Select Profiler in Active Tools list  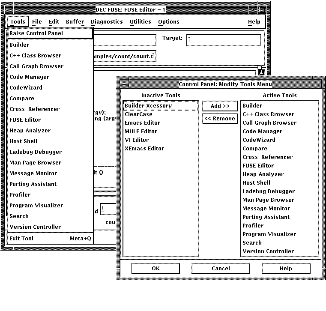(x=253, y=226)
